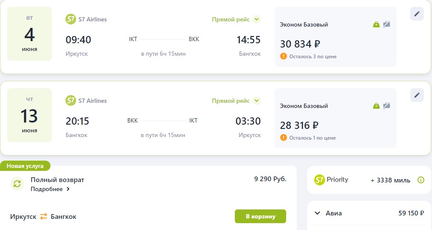
Task: Click the edit pencil for the June 13 flight
Action: click(417, 95)
